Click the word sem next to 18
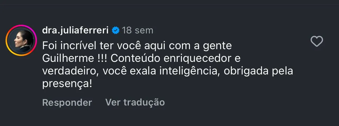This screenshot has width=339, height=126. coord(144,30)
